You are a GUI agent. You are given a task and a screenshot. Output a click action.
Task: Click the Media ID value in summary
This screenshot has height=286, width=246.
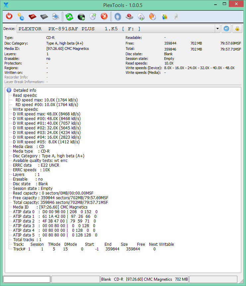pyautogui.click(x=67, y=49)
